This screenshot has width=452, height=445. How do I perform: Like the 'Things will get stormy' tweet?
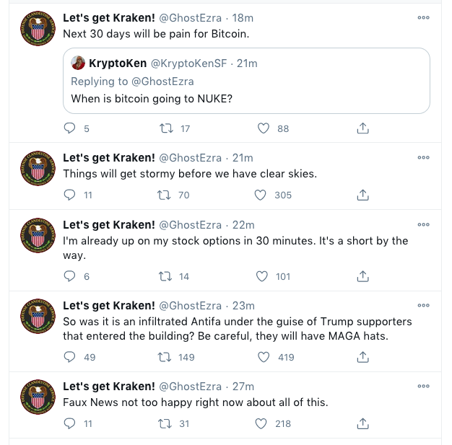point(261,195)
